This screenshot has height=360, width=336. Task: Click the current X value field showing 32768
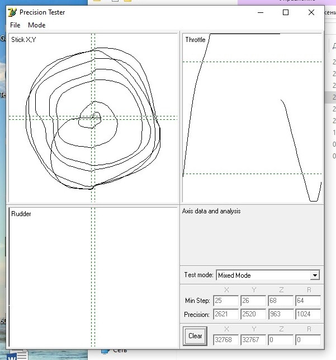coord(226,339)
